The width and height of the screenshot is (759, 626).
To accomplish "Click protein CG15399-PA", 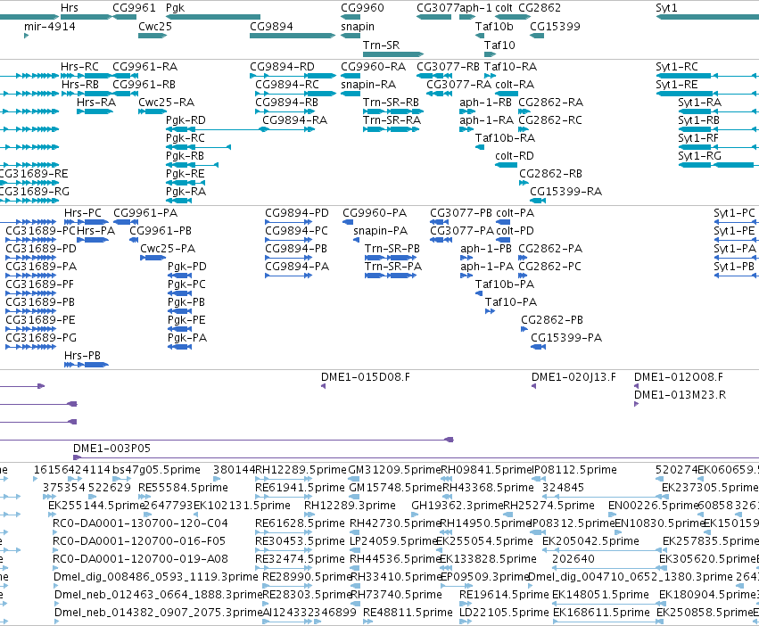I will coord(566,338).
